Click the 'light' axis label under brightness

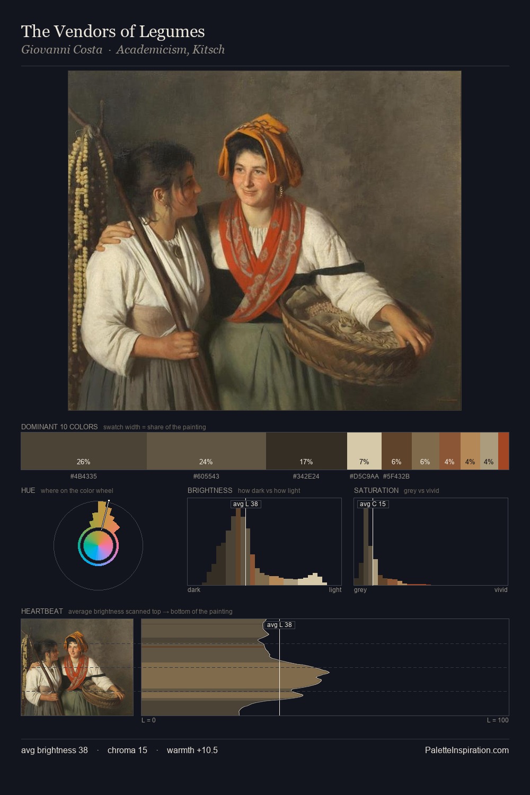(x=335, y=590)
